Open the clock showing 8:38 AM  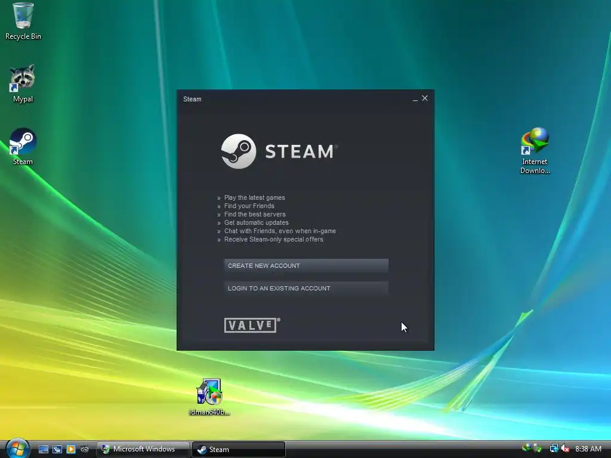point(588,448)
